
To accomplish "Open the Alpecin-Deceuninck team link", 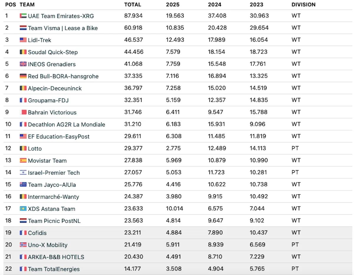I will pyautogui.click(x=55, y=88).
